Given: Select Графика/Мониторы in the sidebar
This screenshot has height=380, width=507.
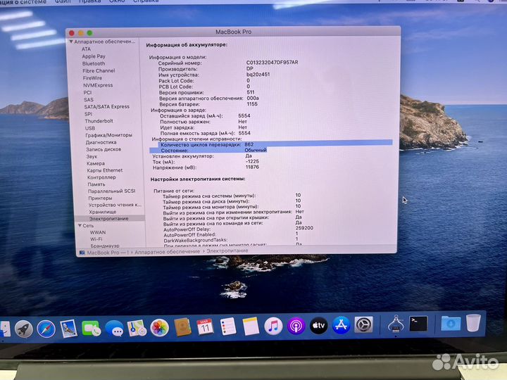Looking at the screenshot, I should pyautogui.click(x=108, y=135).
